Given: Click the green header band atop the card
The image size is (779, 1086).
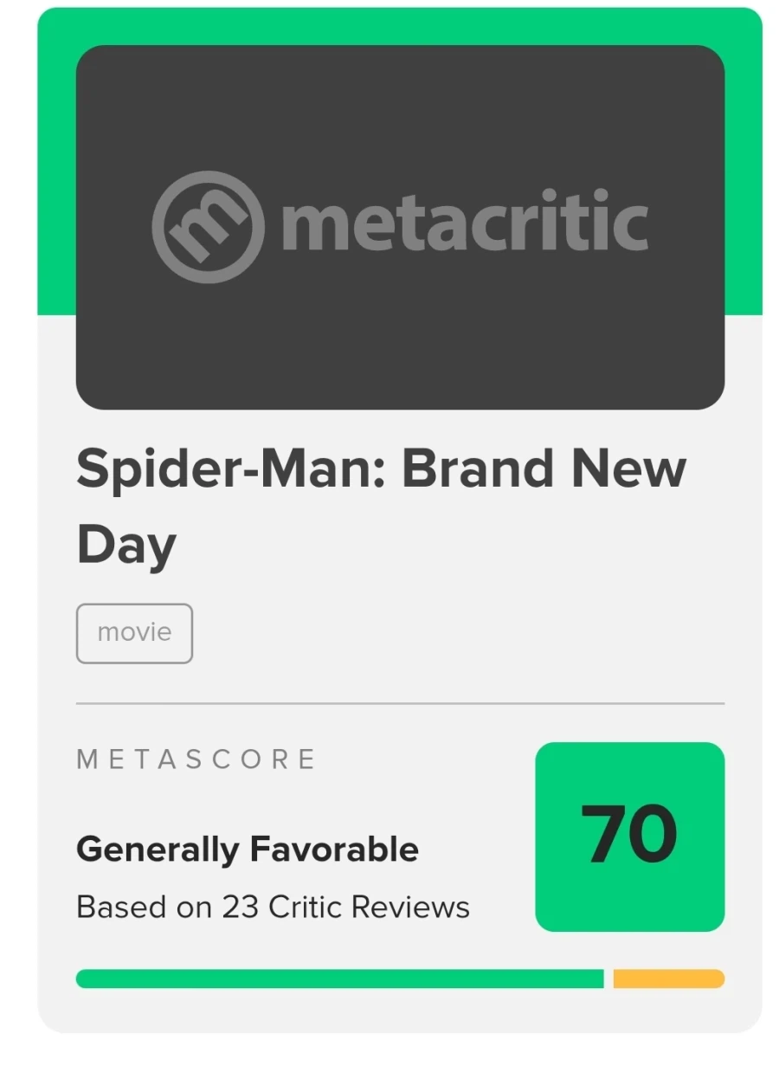Looking at the screenshot, I should tap(400, 26).
